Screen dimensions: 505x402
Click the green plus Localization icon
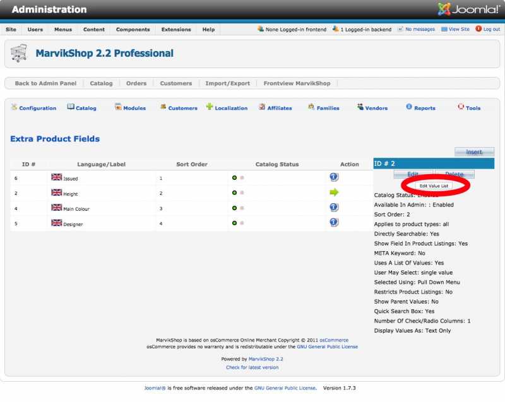(210, 107)
